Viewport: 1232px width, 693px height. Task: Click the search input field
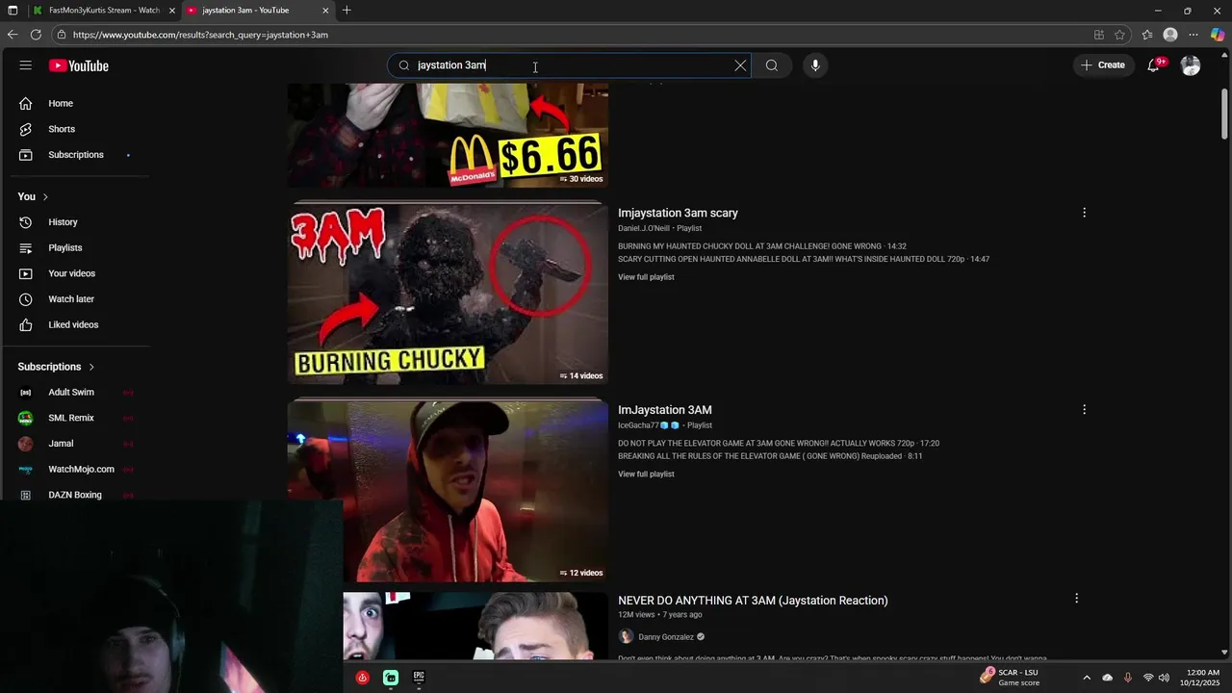(x=568, y=65)
